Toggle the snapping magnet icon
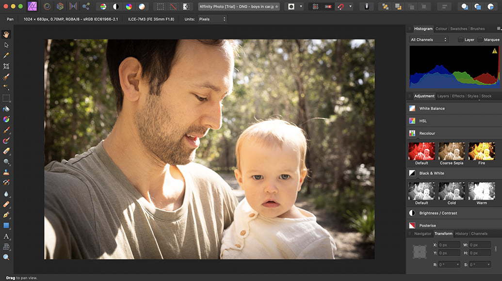 (340, 7)
